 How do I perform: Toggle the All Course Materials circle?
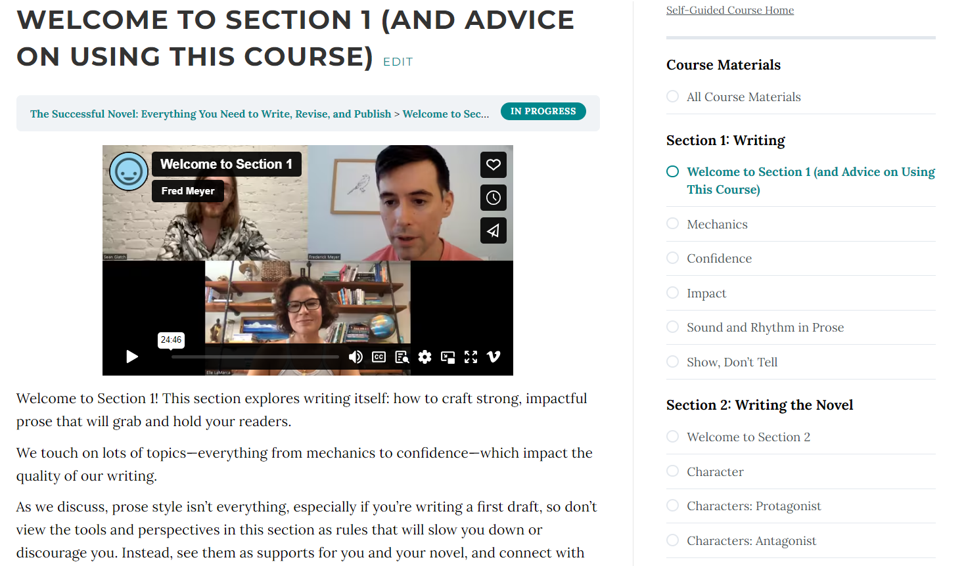[x=672, y=96]
